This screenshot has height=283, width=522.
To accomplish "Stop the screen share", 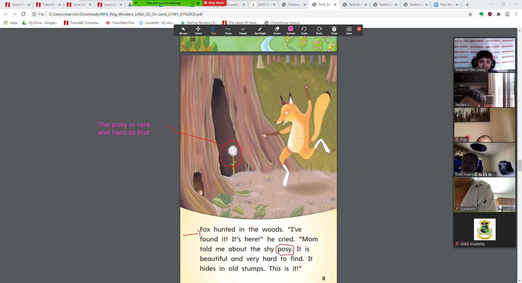I will (x=214, y=3).
